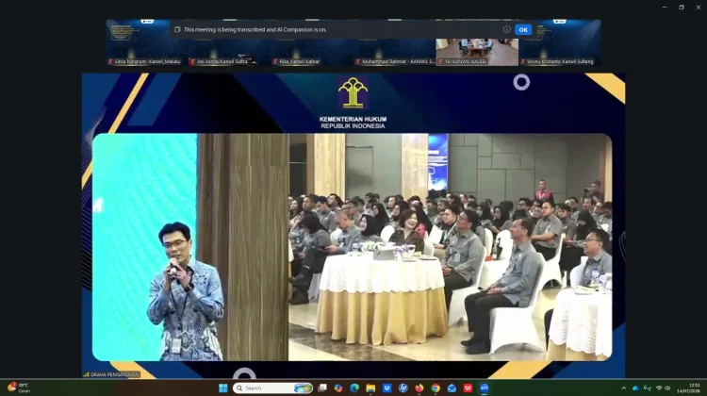Open Task View on the taskbar
The width and height of the screenshot is (707, 396).
[x=322, y=388]
